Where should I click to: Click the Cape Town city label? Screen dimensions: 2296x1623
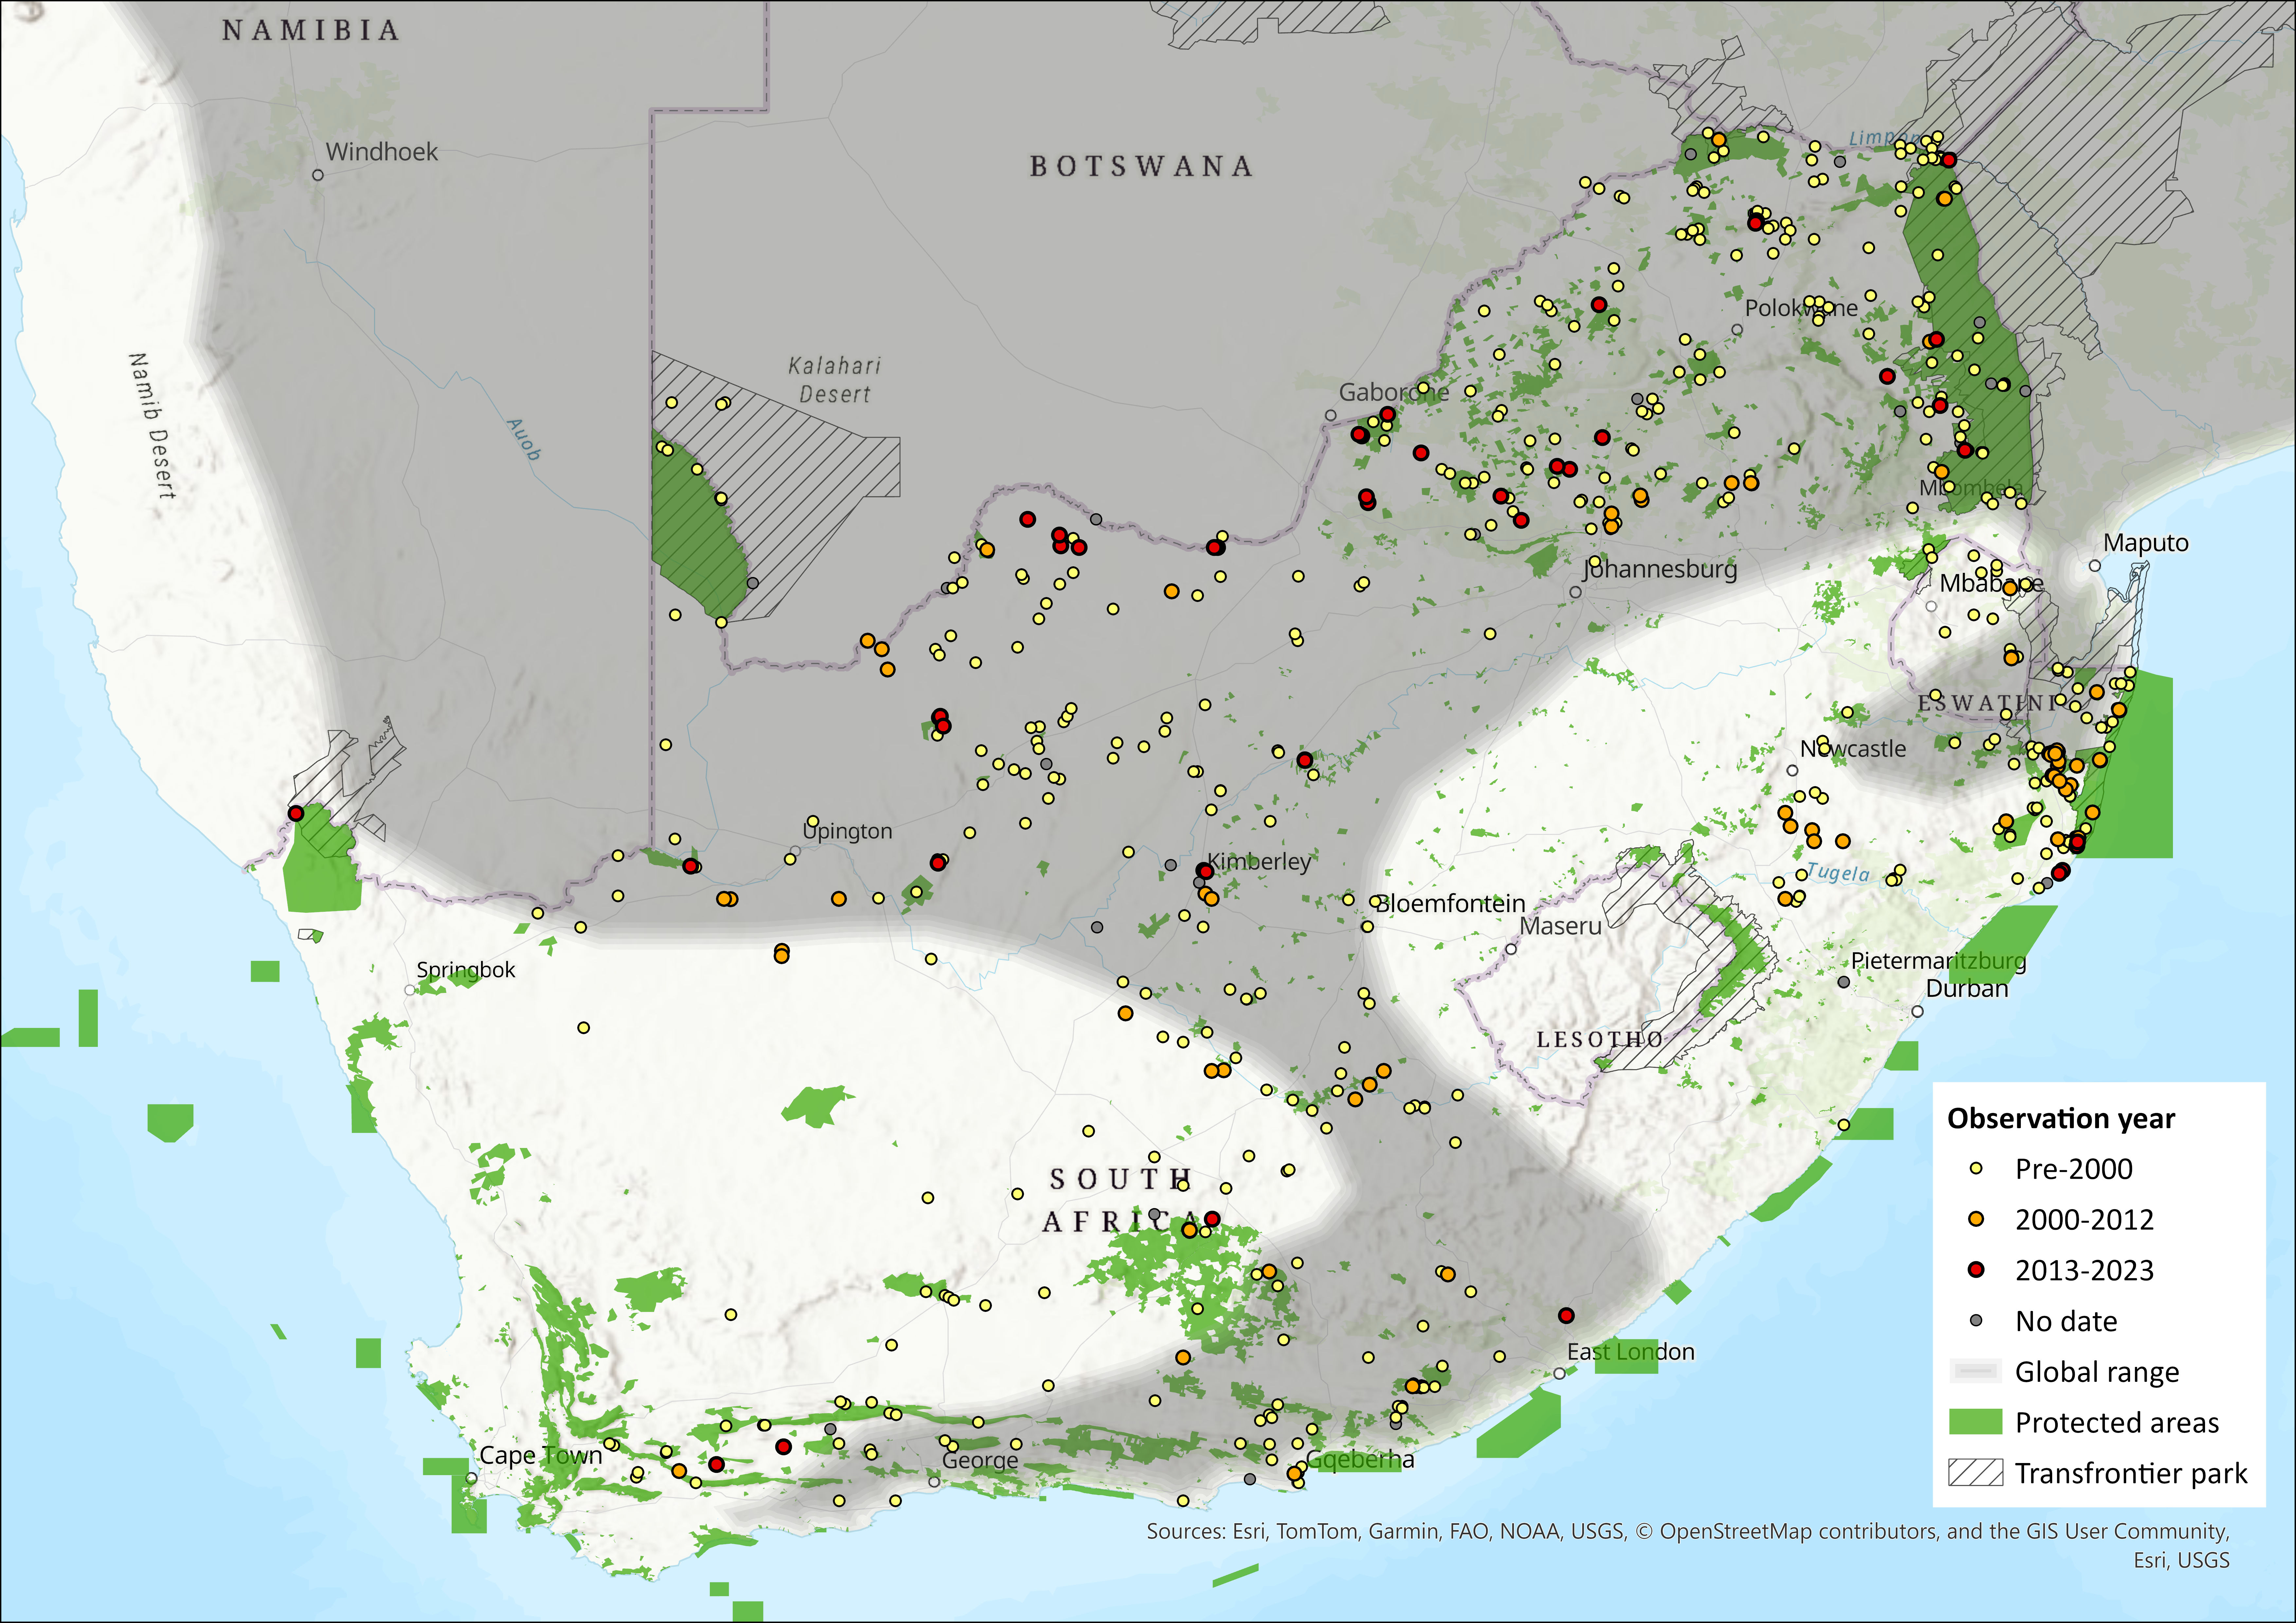[541, 1455]
